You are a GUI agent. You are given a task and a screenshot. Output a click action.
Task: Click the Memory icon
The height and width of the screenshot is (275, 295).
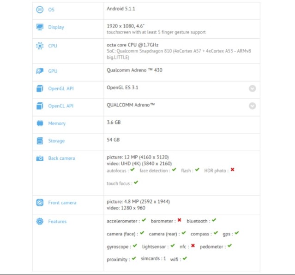(40, 123)
